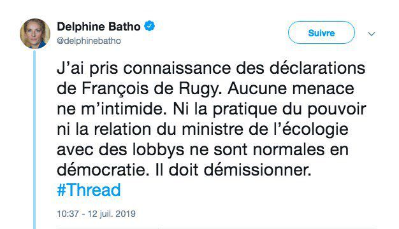
Task: Click the phrase "pratique du pouvoir"
Action: click(289, 109)
